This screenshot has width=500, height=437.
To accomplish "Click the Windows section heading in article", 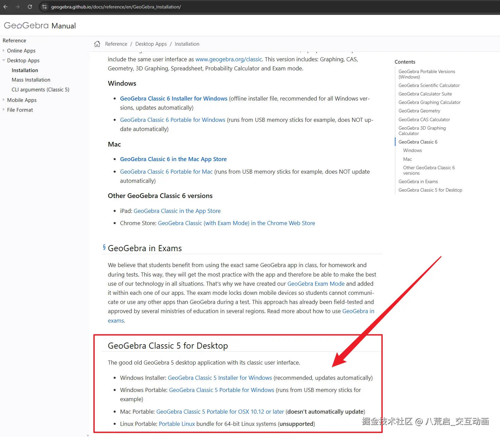I will [x=122, y=83].
